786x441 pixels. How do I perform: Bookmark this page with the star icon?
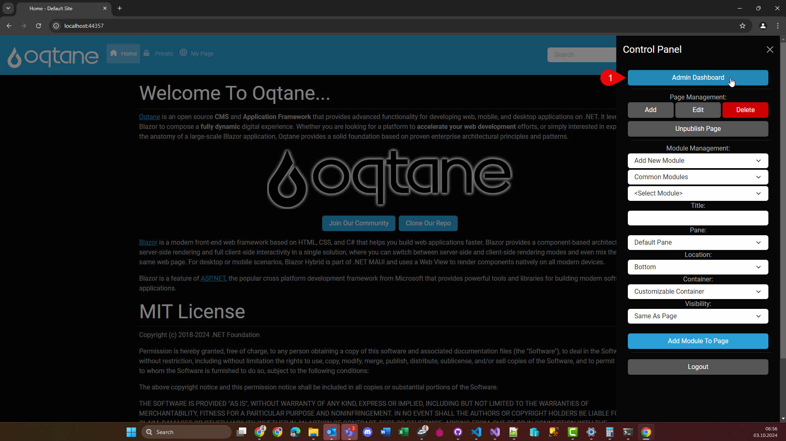click(x=742, y=26)
